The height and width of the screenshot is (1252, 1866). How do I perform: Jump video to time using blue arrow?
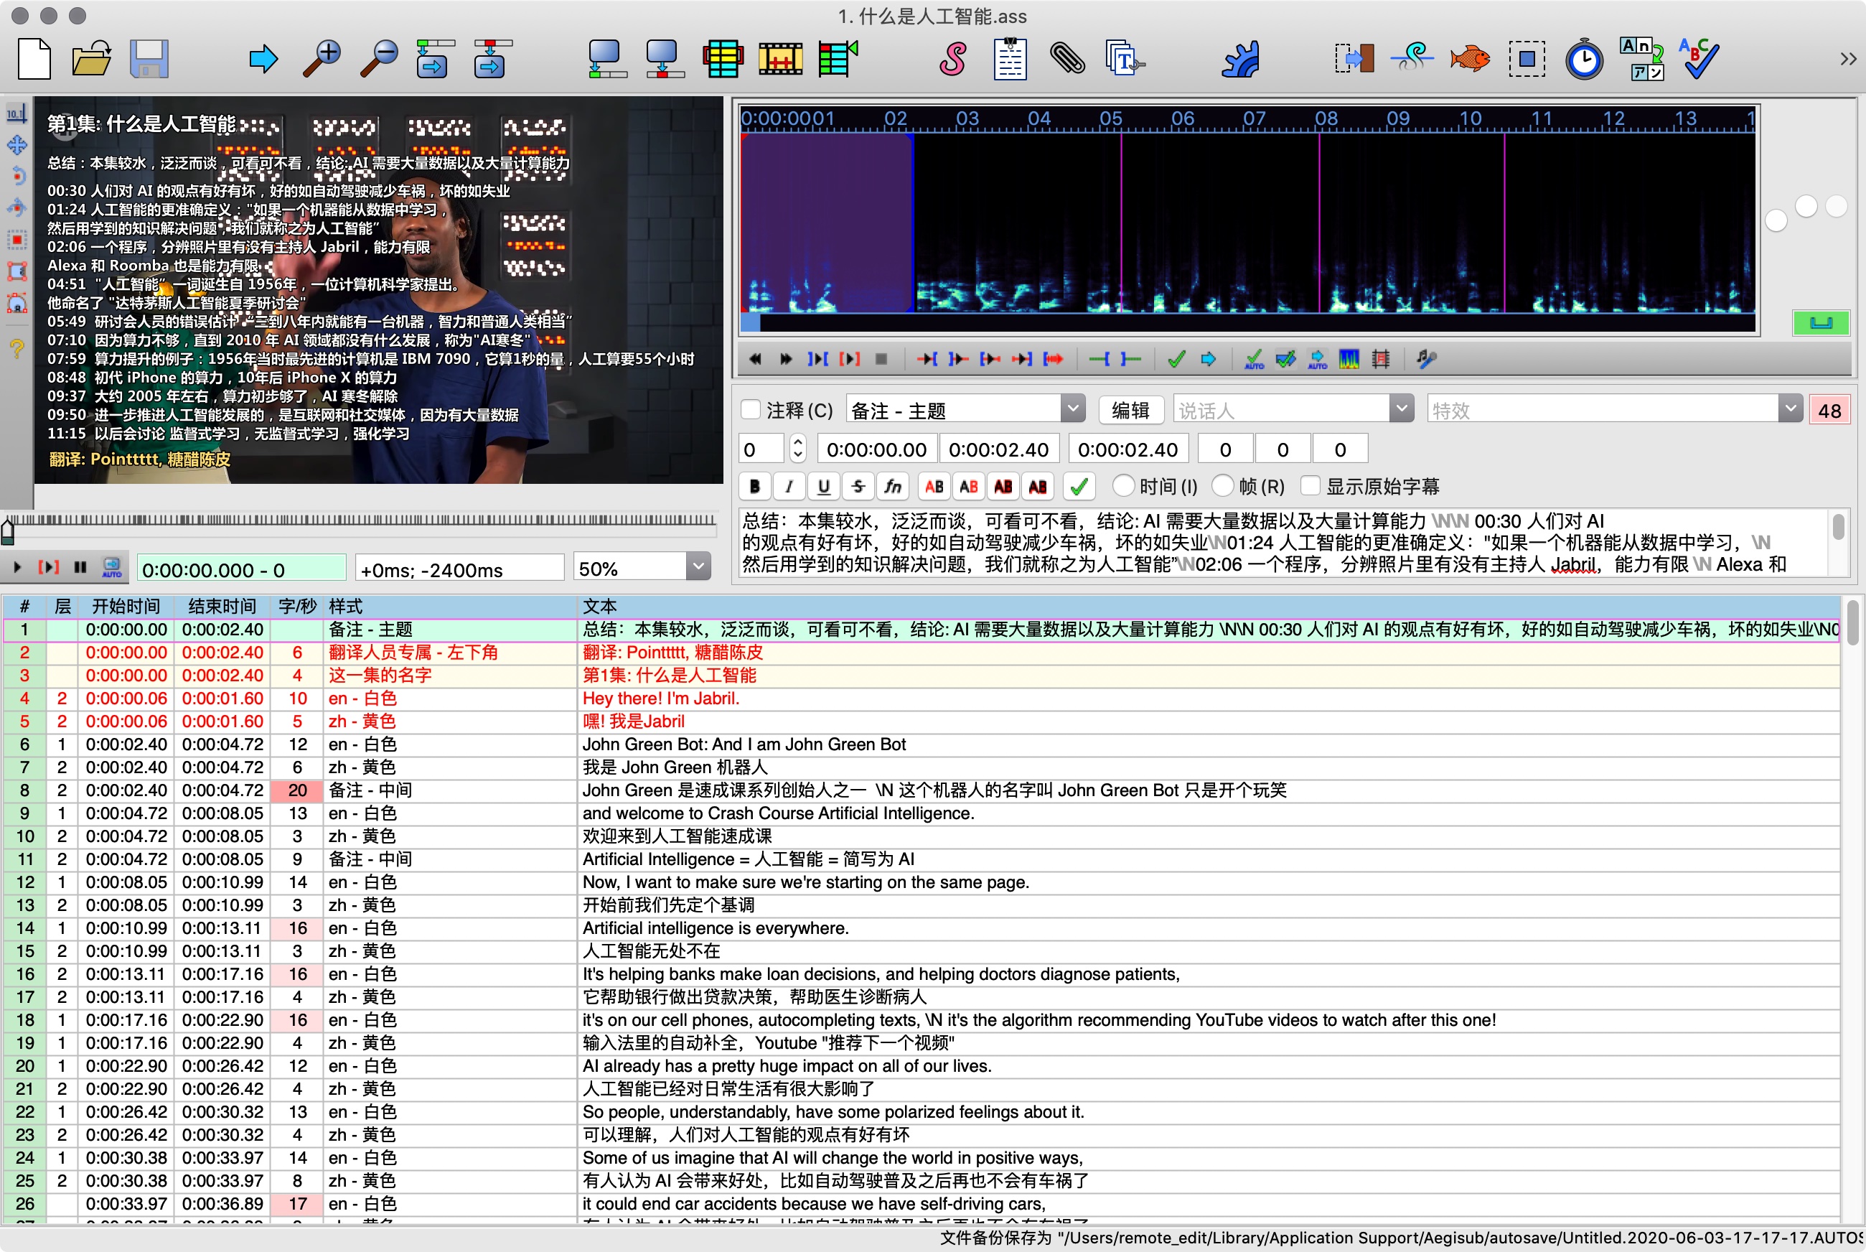click(263, 59)
